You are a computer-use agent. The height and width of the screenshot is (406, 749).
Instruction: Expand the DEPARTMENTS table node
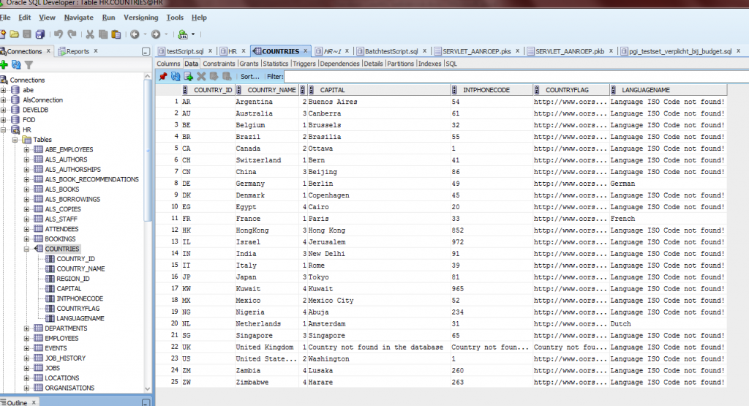(27, 328)
